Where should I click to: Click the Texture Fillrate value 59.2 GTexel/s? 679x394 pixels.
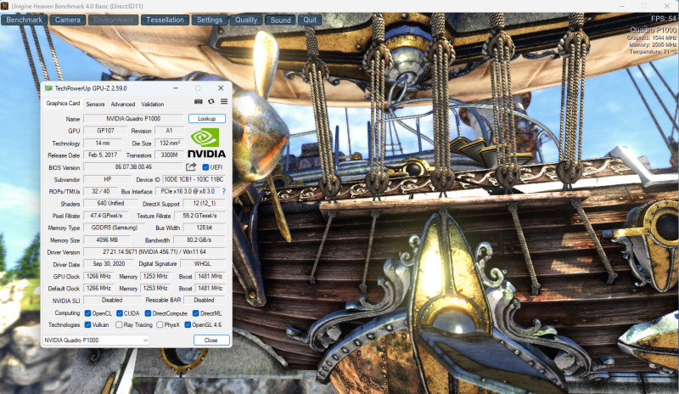pos(199,216)
